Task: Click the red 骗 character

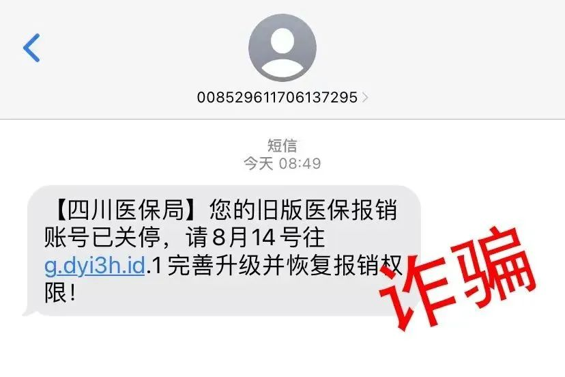Action: [495, 266]
